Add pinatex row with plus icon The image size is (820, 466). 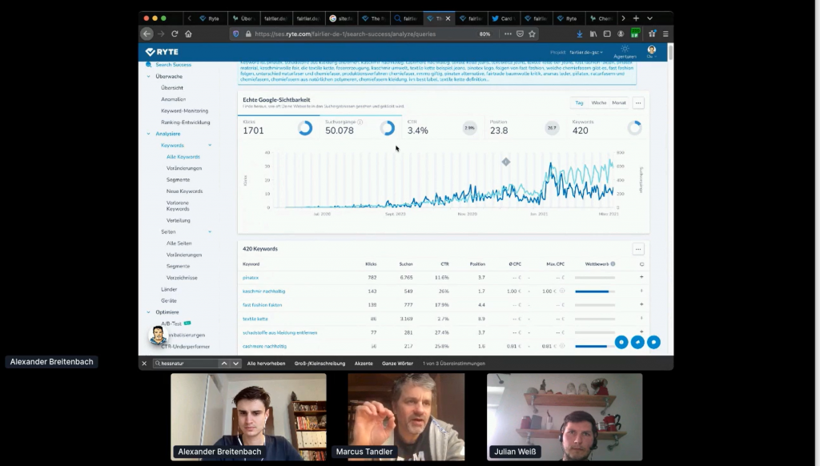[x=641, y=277]
